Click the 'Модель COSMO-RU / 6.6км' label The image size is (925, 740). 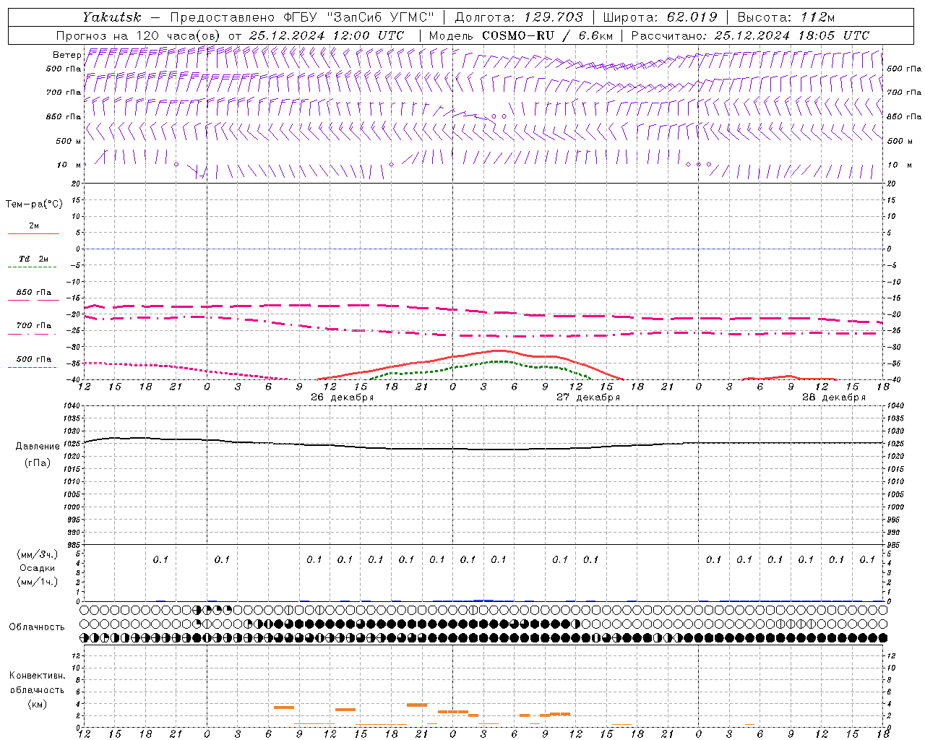[521, 35]
